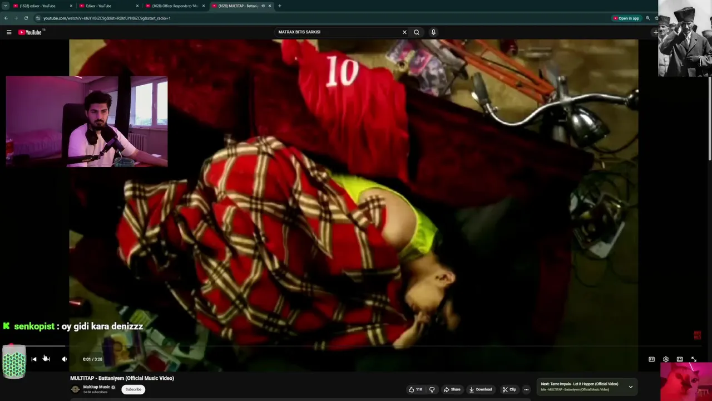Switch to Officer Responds tab
Viewport: 712px width, 401px height.
(x=175, y=6)
